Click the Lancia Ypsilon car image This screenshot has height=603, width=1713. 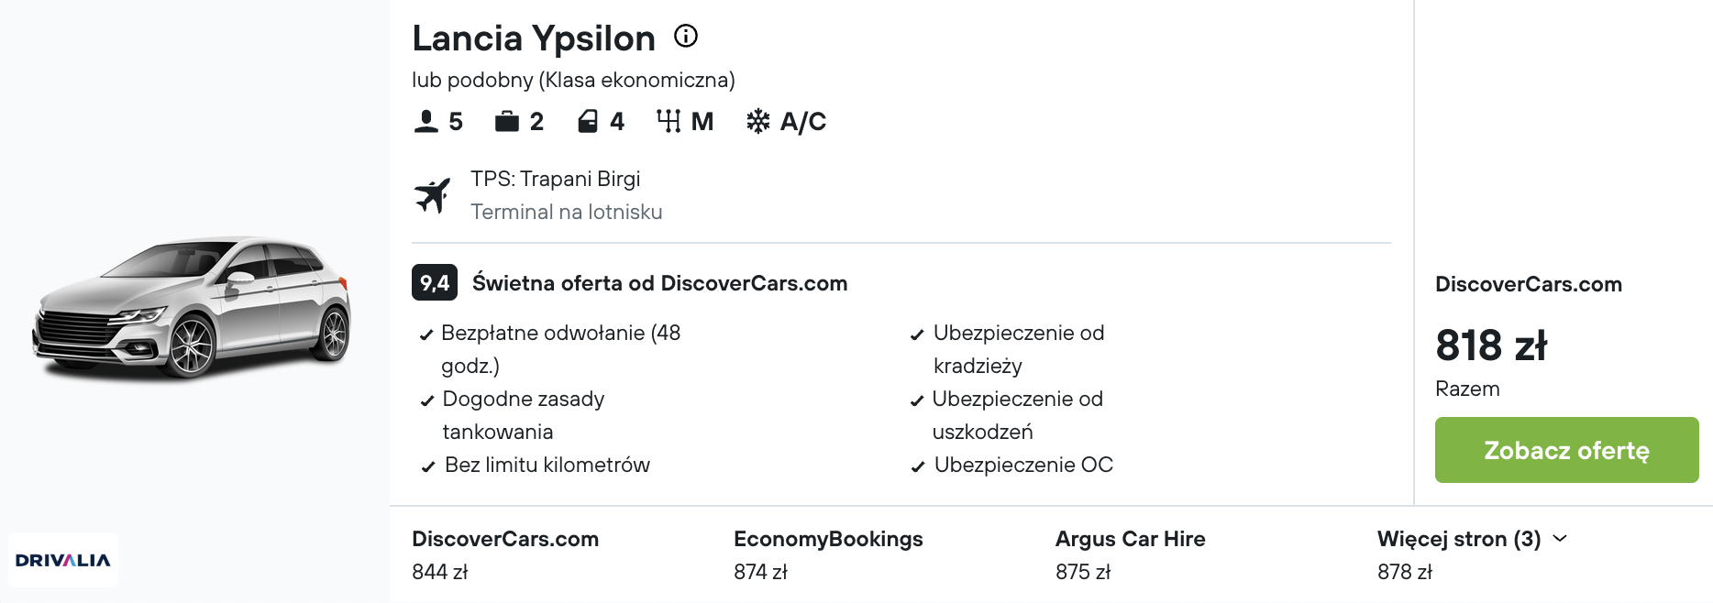click(193, 307)
